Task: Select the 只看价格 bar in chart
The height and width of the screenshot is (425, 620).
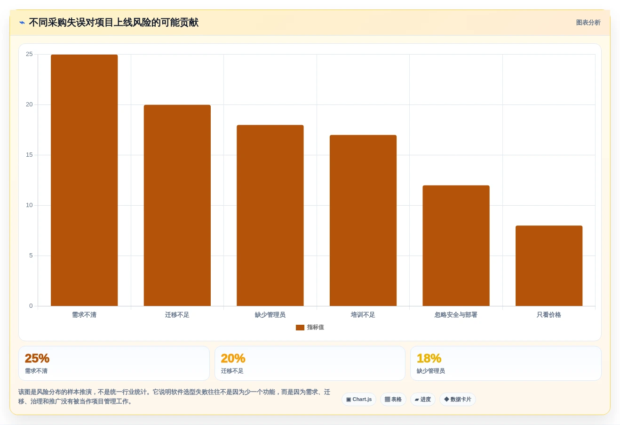Action: click(549, 266)
